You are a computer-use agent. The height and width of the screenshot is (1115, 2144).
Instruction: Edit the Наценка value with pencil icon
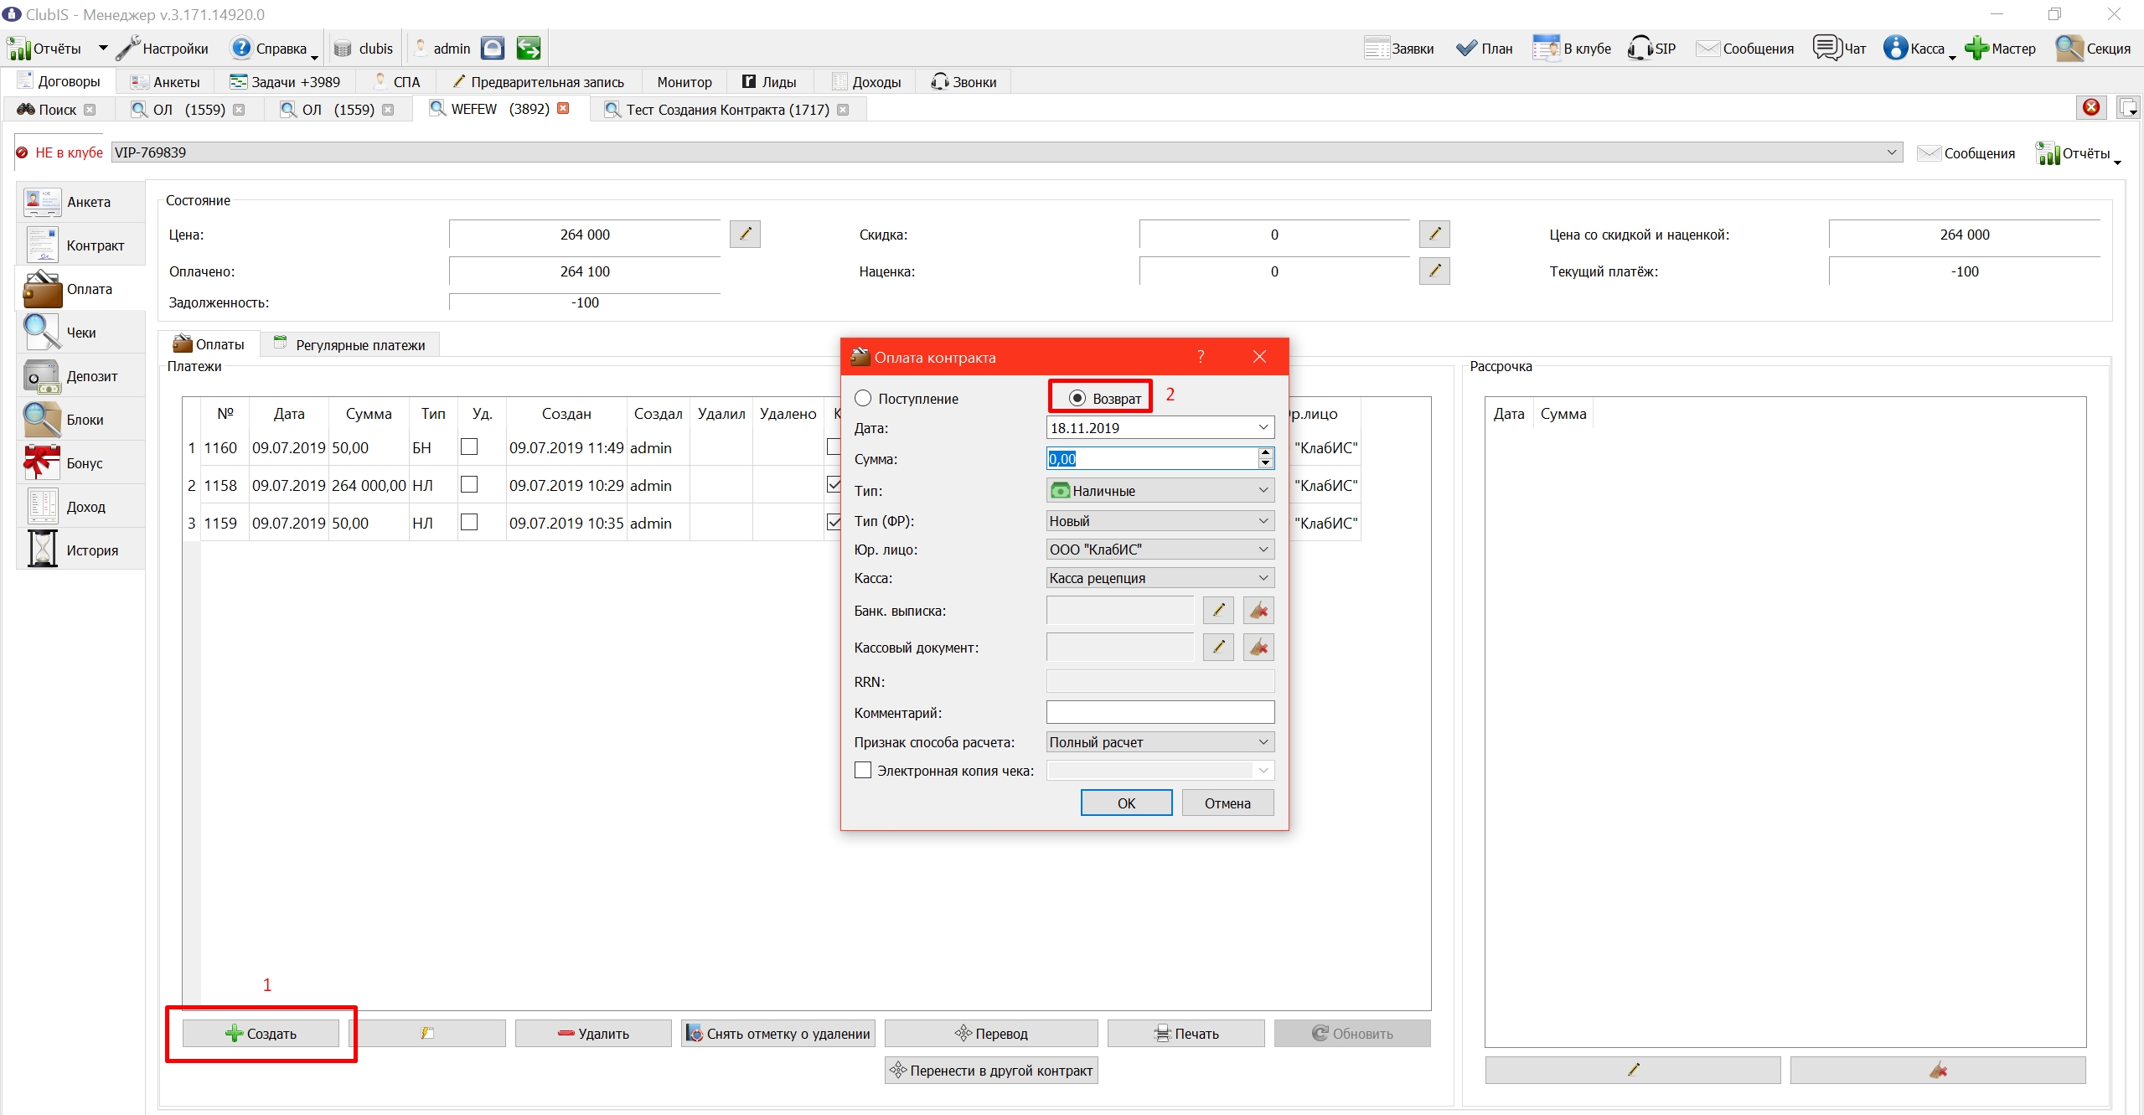pos(1434,271)
